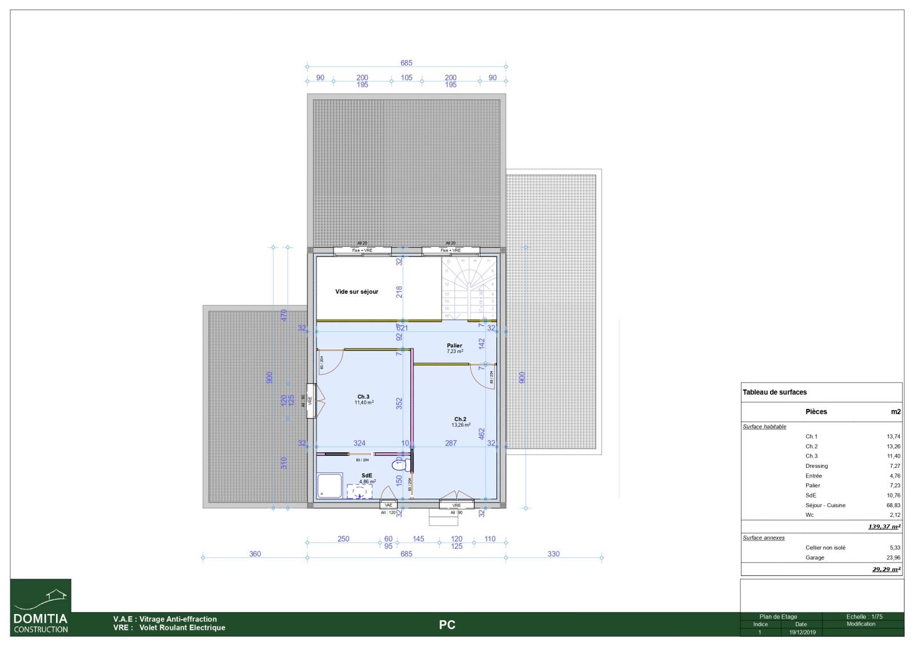Select the Ch.3 left wall VRE window

point(311,401)
